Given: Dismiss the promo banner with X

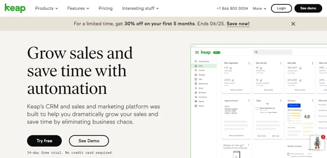Looking at the screenshot, I should 293,24.
